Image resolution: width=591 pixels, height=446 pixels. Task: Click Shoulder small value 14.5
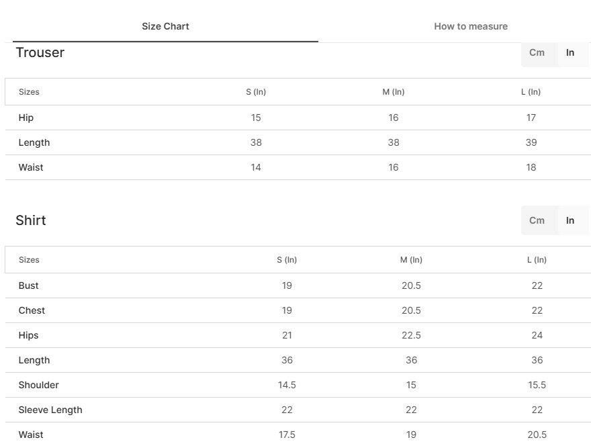(x=287, y=385)
